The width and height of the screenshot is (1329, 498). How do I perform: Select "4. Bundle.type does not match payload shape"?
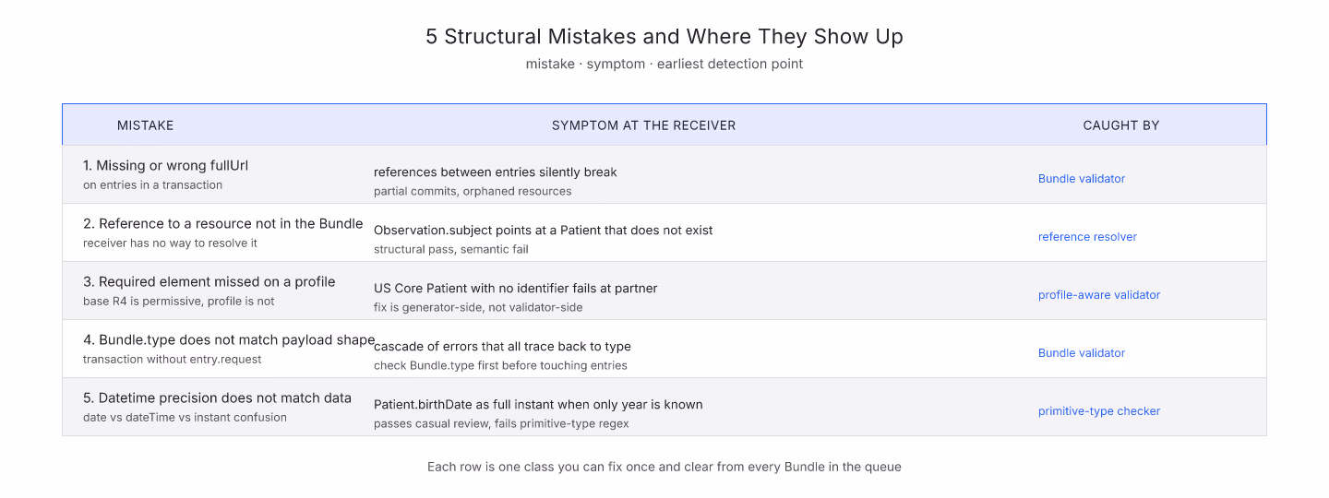229,340
